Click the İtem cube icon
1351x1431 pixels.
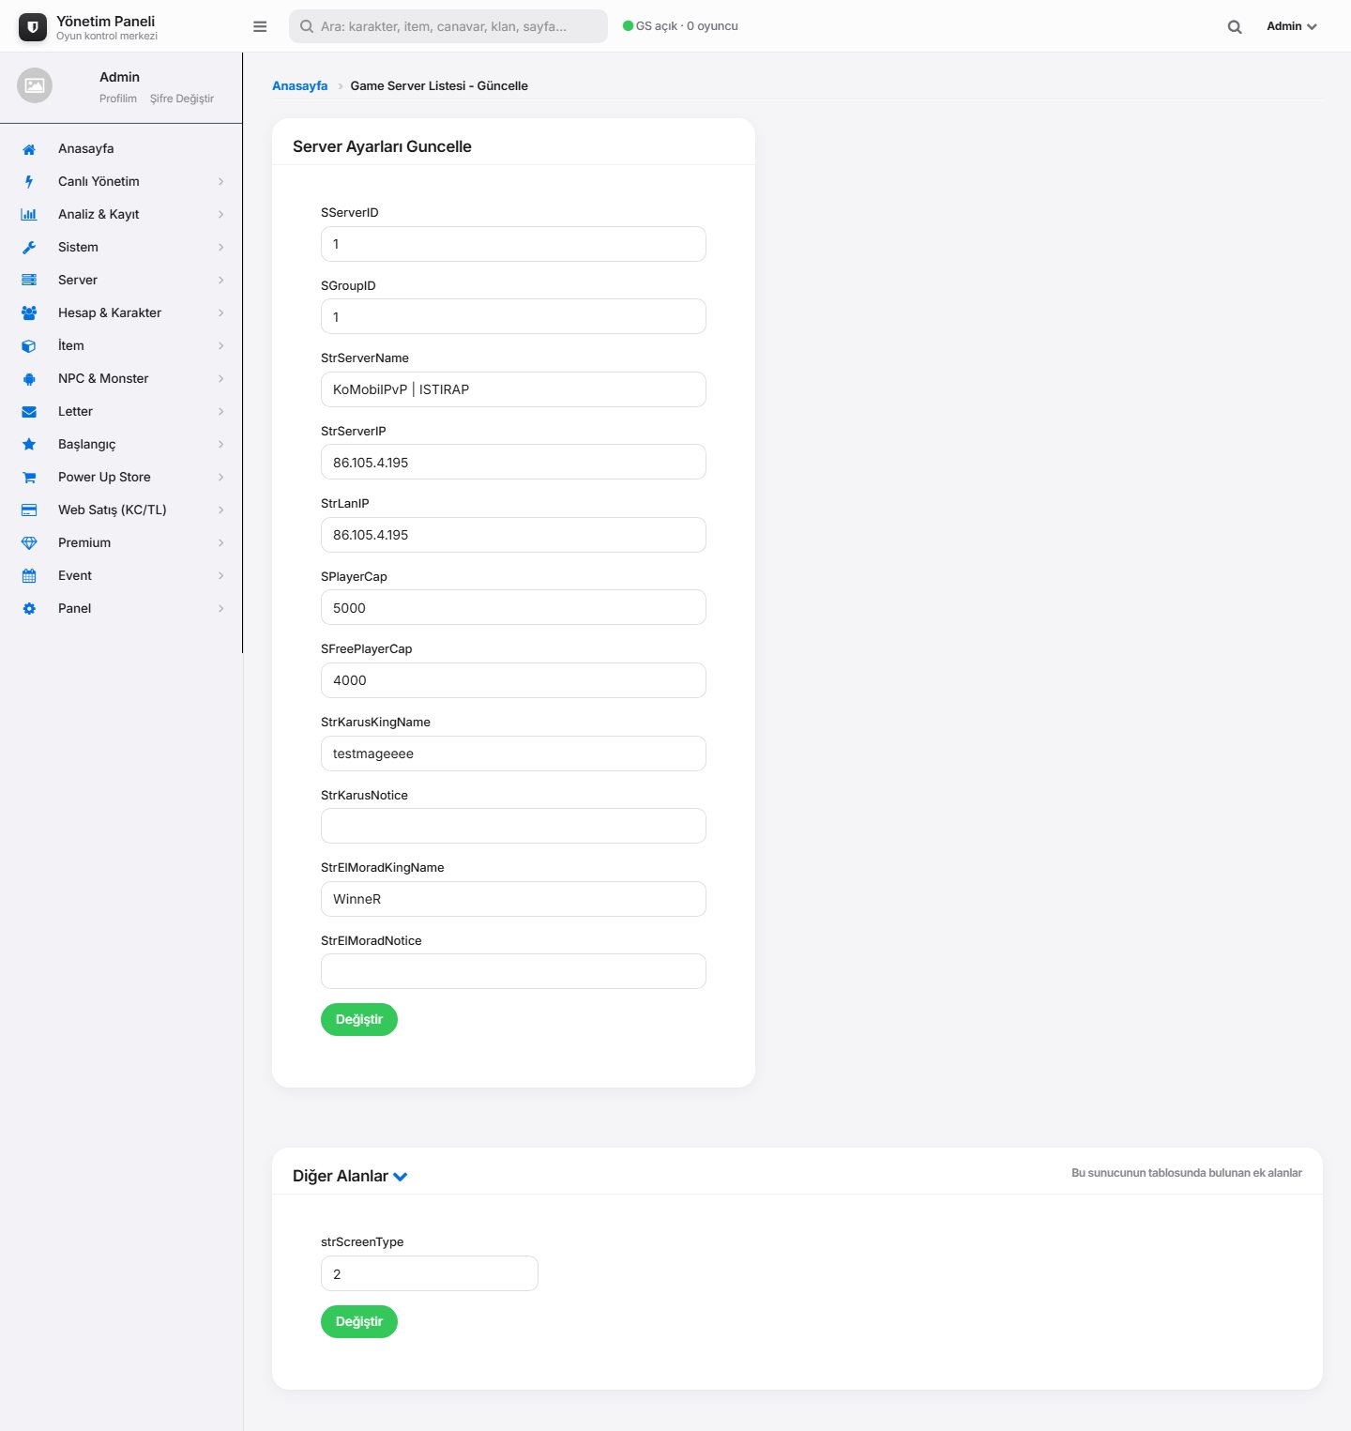(29, 346)
